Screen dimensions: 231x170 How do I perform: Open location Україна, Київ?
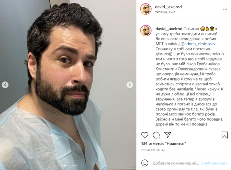coord(165,12)
